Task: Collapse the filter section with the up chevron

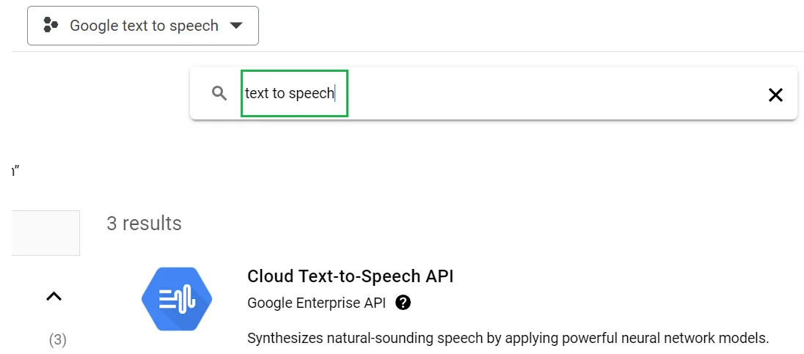Action: coord(54,296)
